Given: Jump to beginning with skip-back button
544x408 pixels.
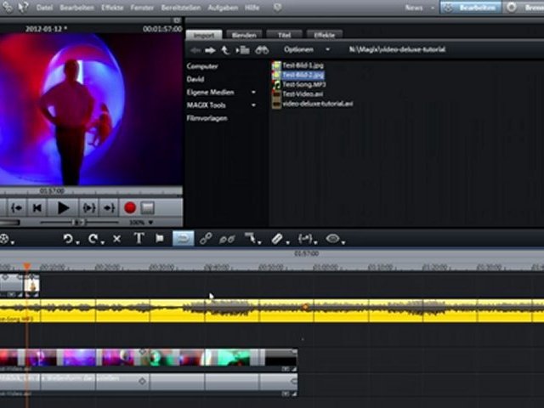Looking at the screenshot, I should 37,207.
